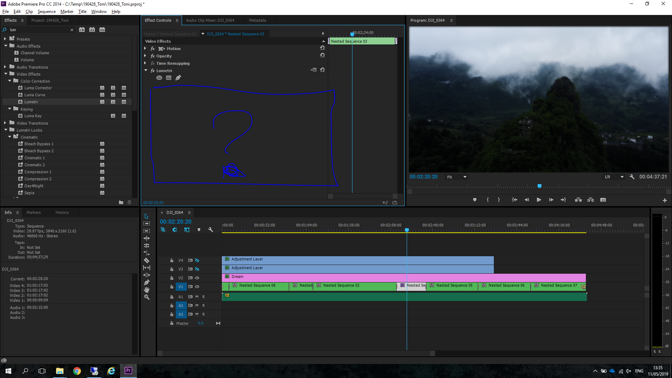Screen dimensions: 672x378
Task: Expand the Motion effect section
Action: pyautogui.click(x=145, y=48)
